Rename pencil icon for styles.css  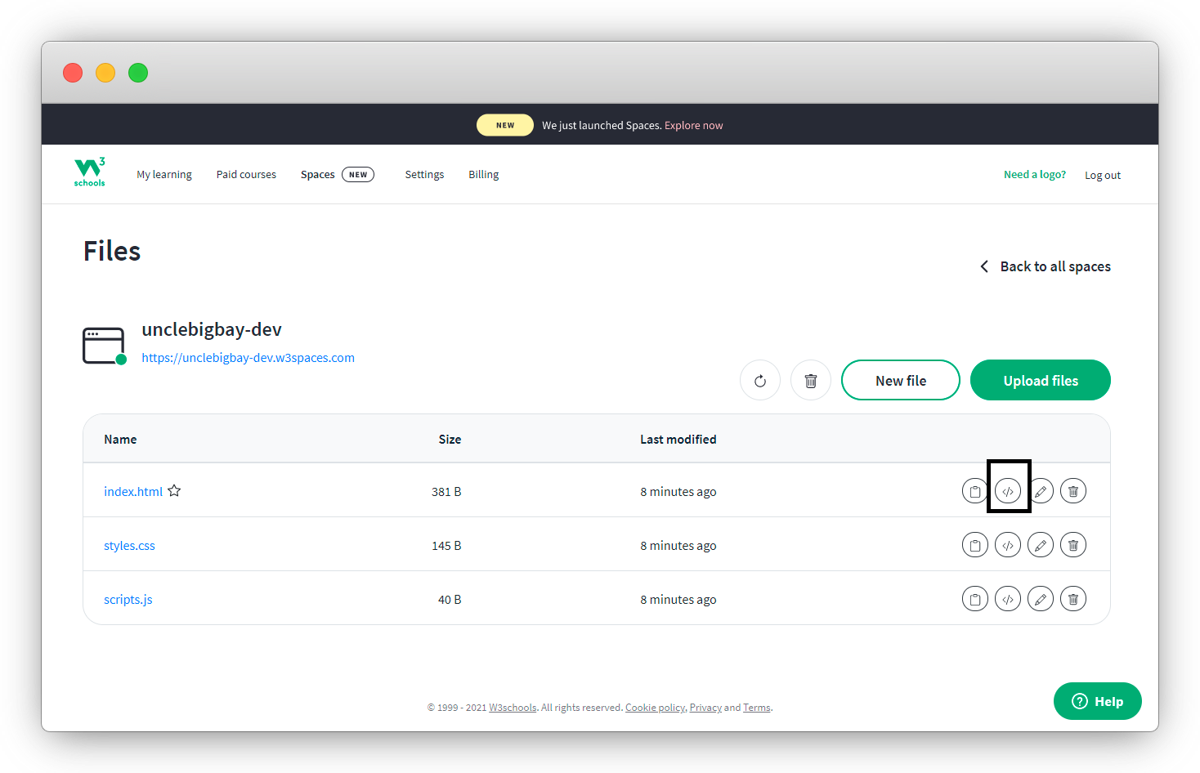coord(1041,545)
